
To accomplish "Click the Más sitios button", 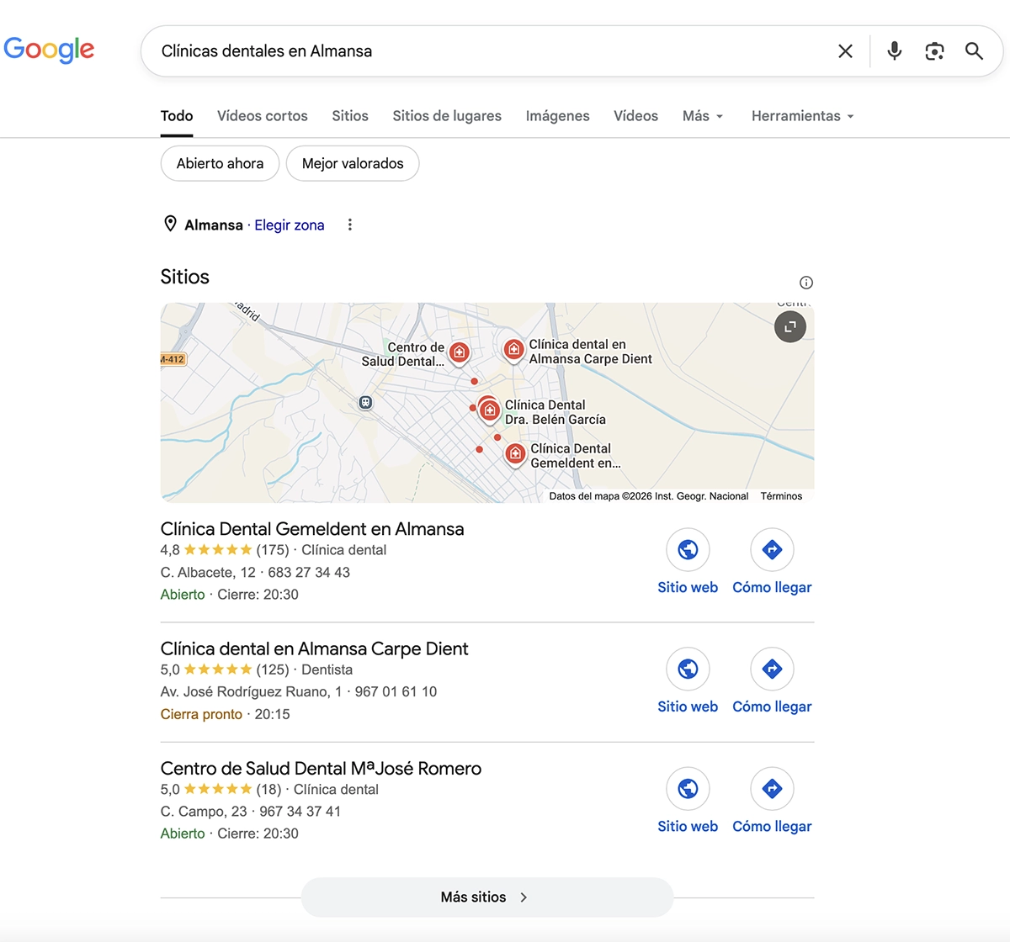I will click(x=487, y=897).
